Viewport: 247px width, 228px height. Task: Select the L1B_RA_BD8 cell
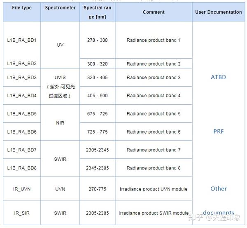(22, 168)
